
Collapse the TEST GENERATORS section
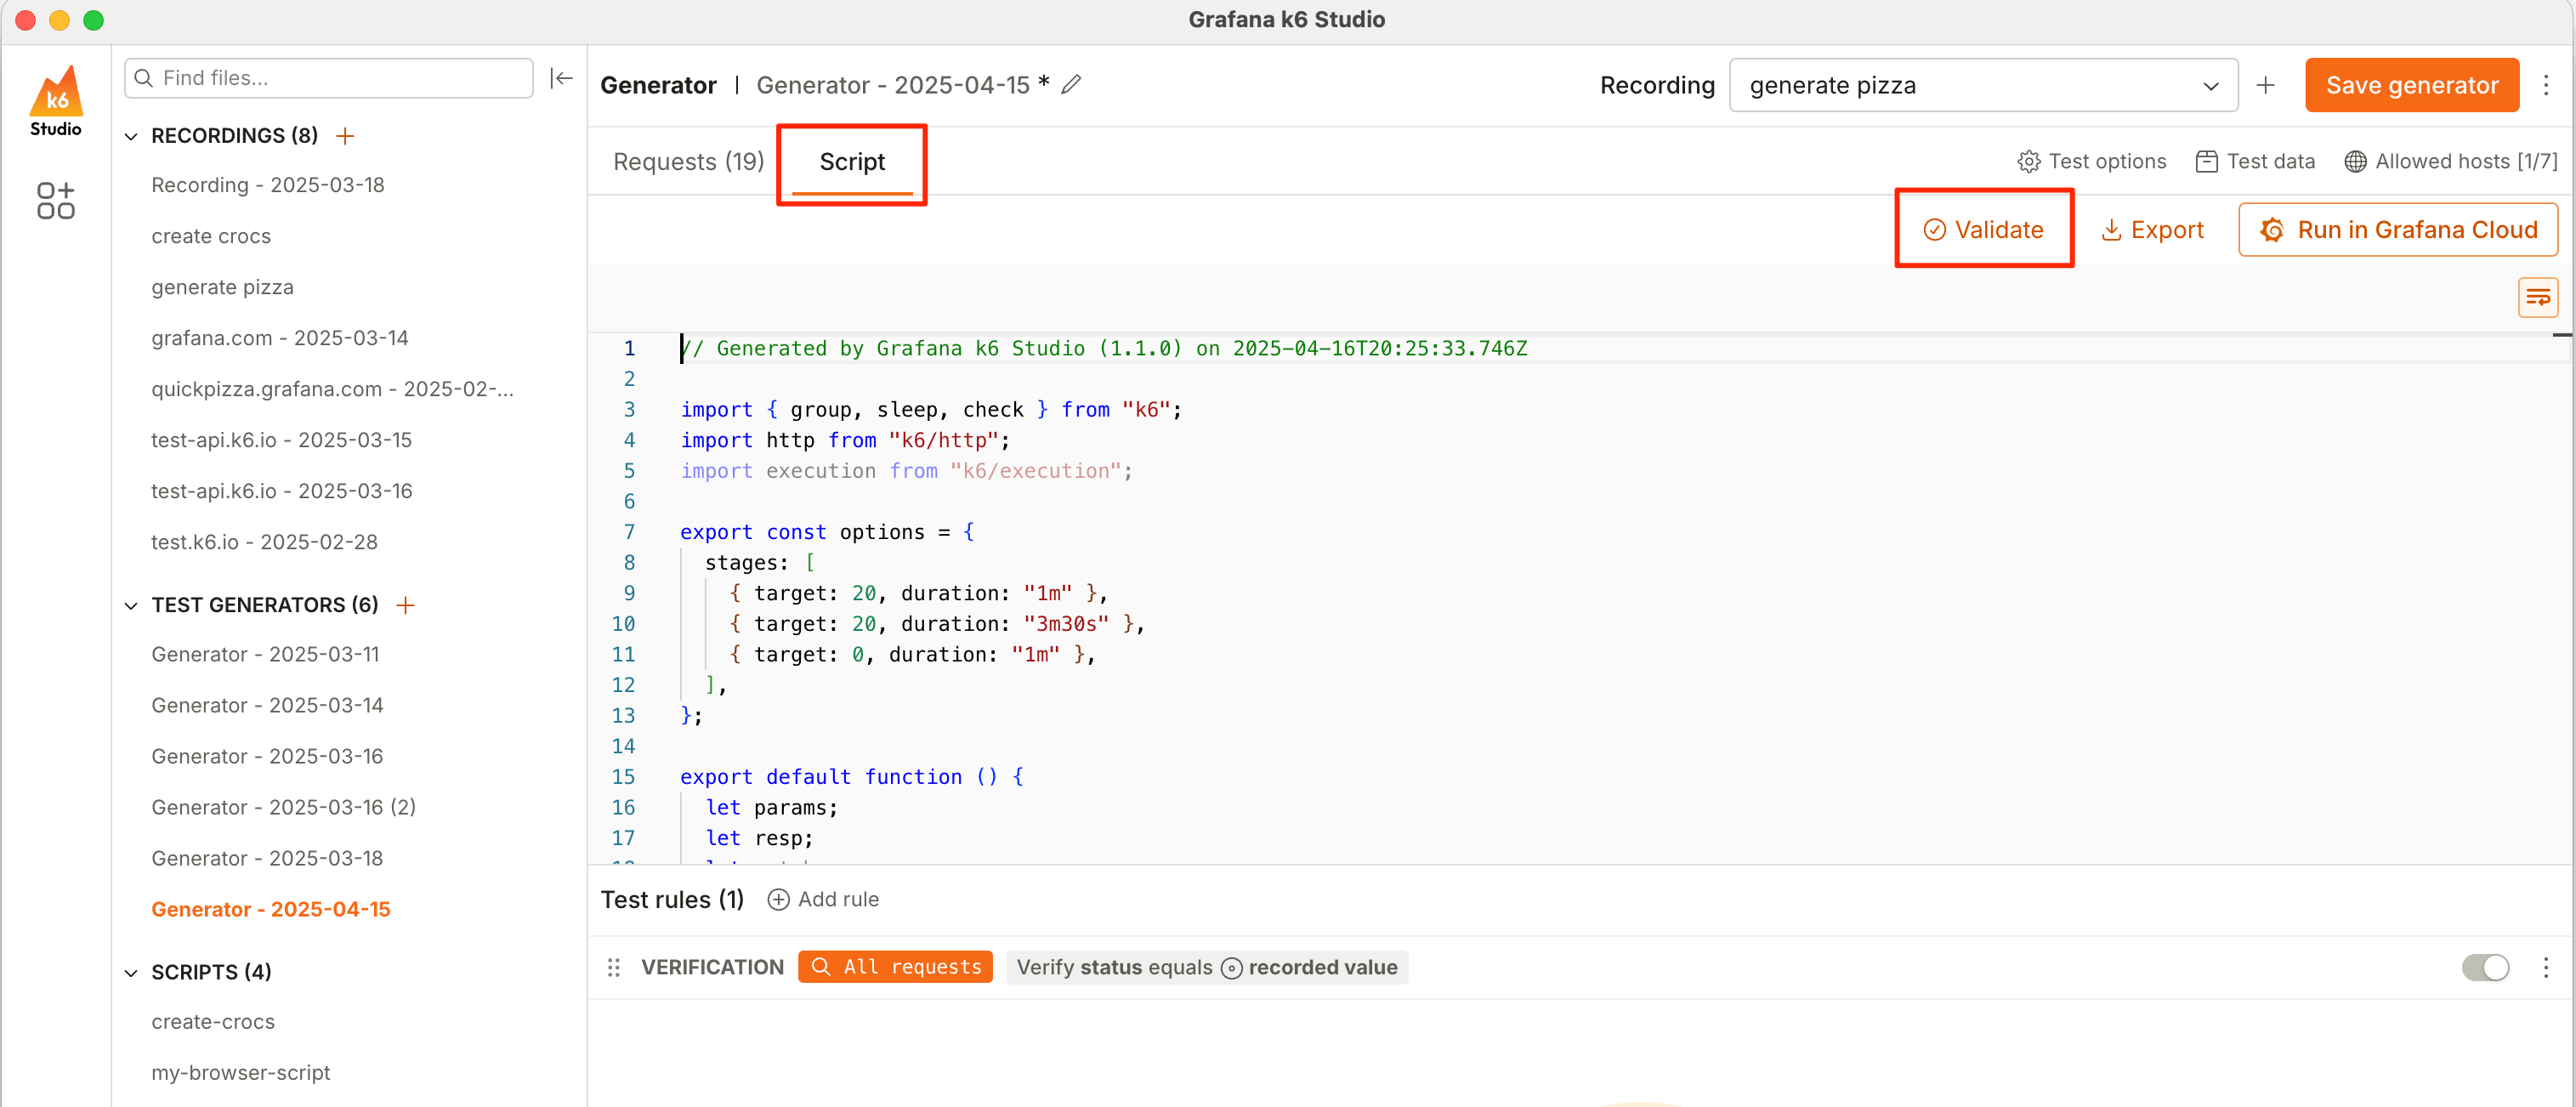pos(131,605)
